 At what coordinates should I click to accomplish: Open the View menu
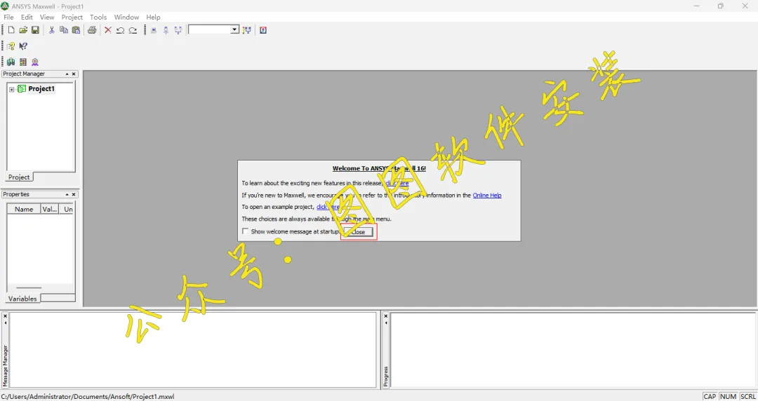point(47,17)
